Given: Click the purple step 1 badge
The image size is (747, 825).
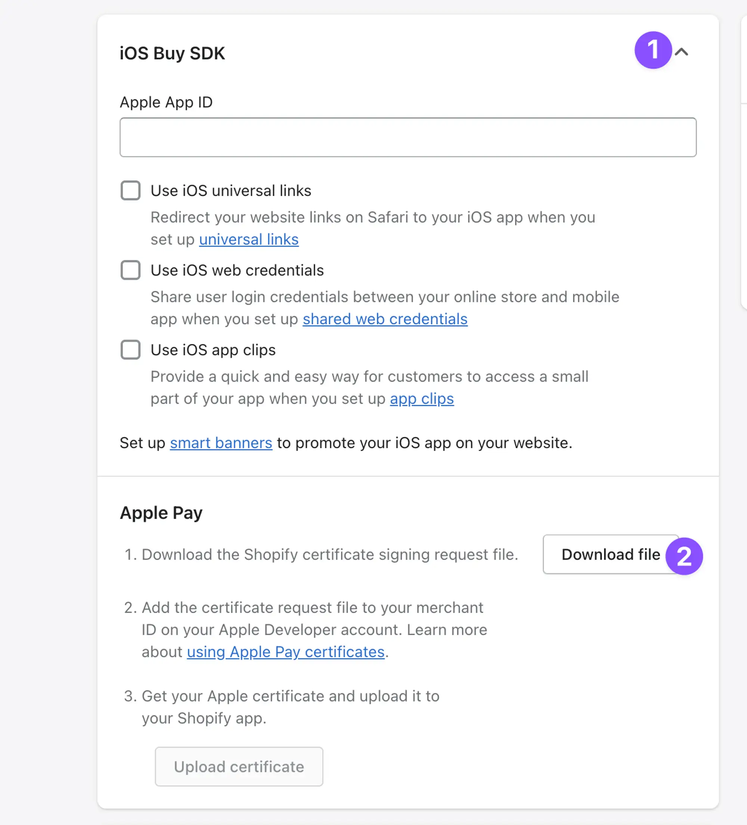Looking at the screenshot, I should click(653, 50).
